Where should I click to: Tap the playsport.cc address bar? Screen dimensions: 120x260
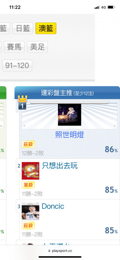[x=60, y=251]
